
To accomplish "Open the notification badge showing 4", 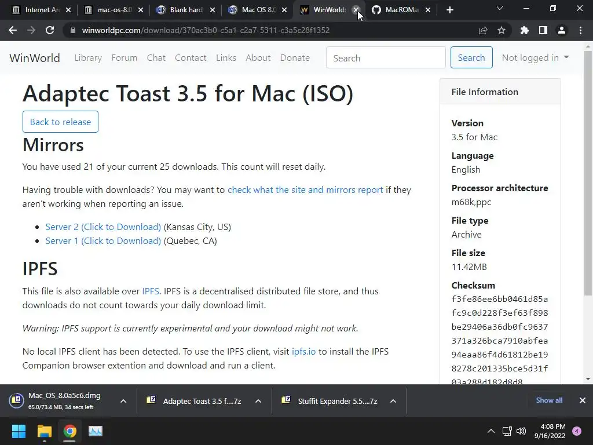I will [x=577, y=431].
